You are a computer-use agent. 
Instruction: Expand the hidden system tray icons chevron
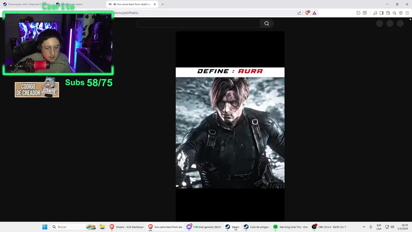click(364, 227)
